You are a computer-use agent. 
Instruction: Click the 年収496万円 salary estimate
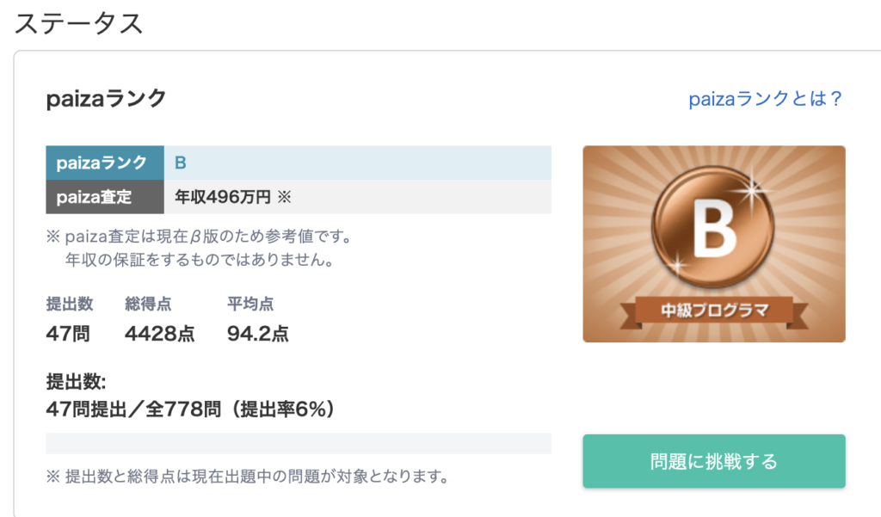[224, 197]
